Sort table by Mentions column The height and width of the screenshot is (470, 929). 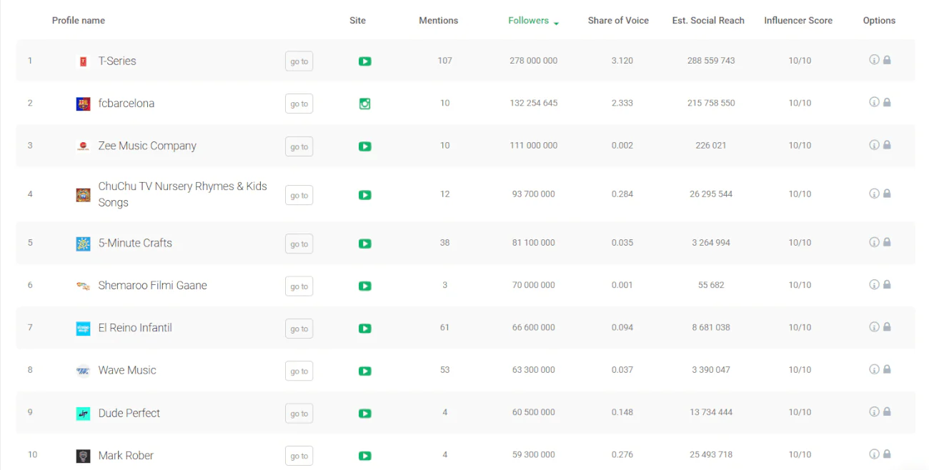coord(438,21)
